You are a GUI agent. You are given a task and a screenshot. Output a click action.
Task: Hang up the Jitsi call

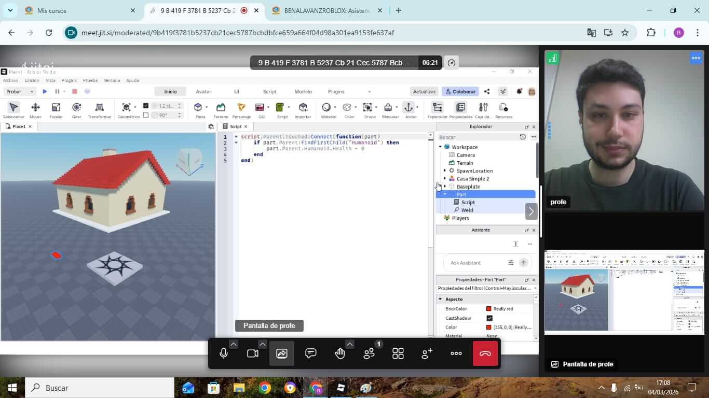click(485, 353)
